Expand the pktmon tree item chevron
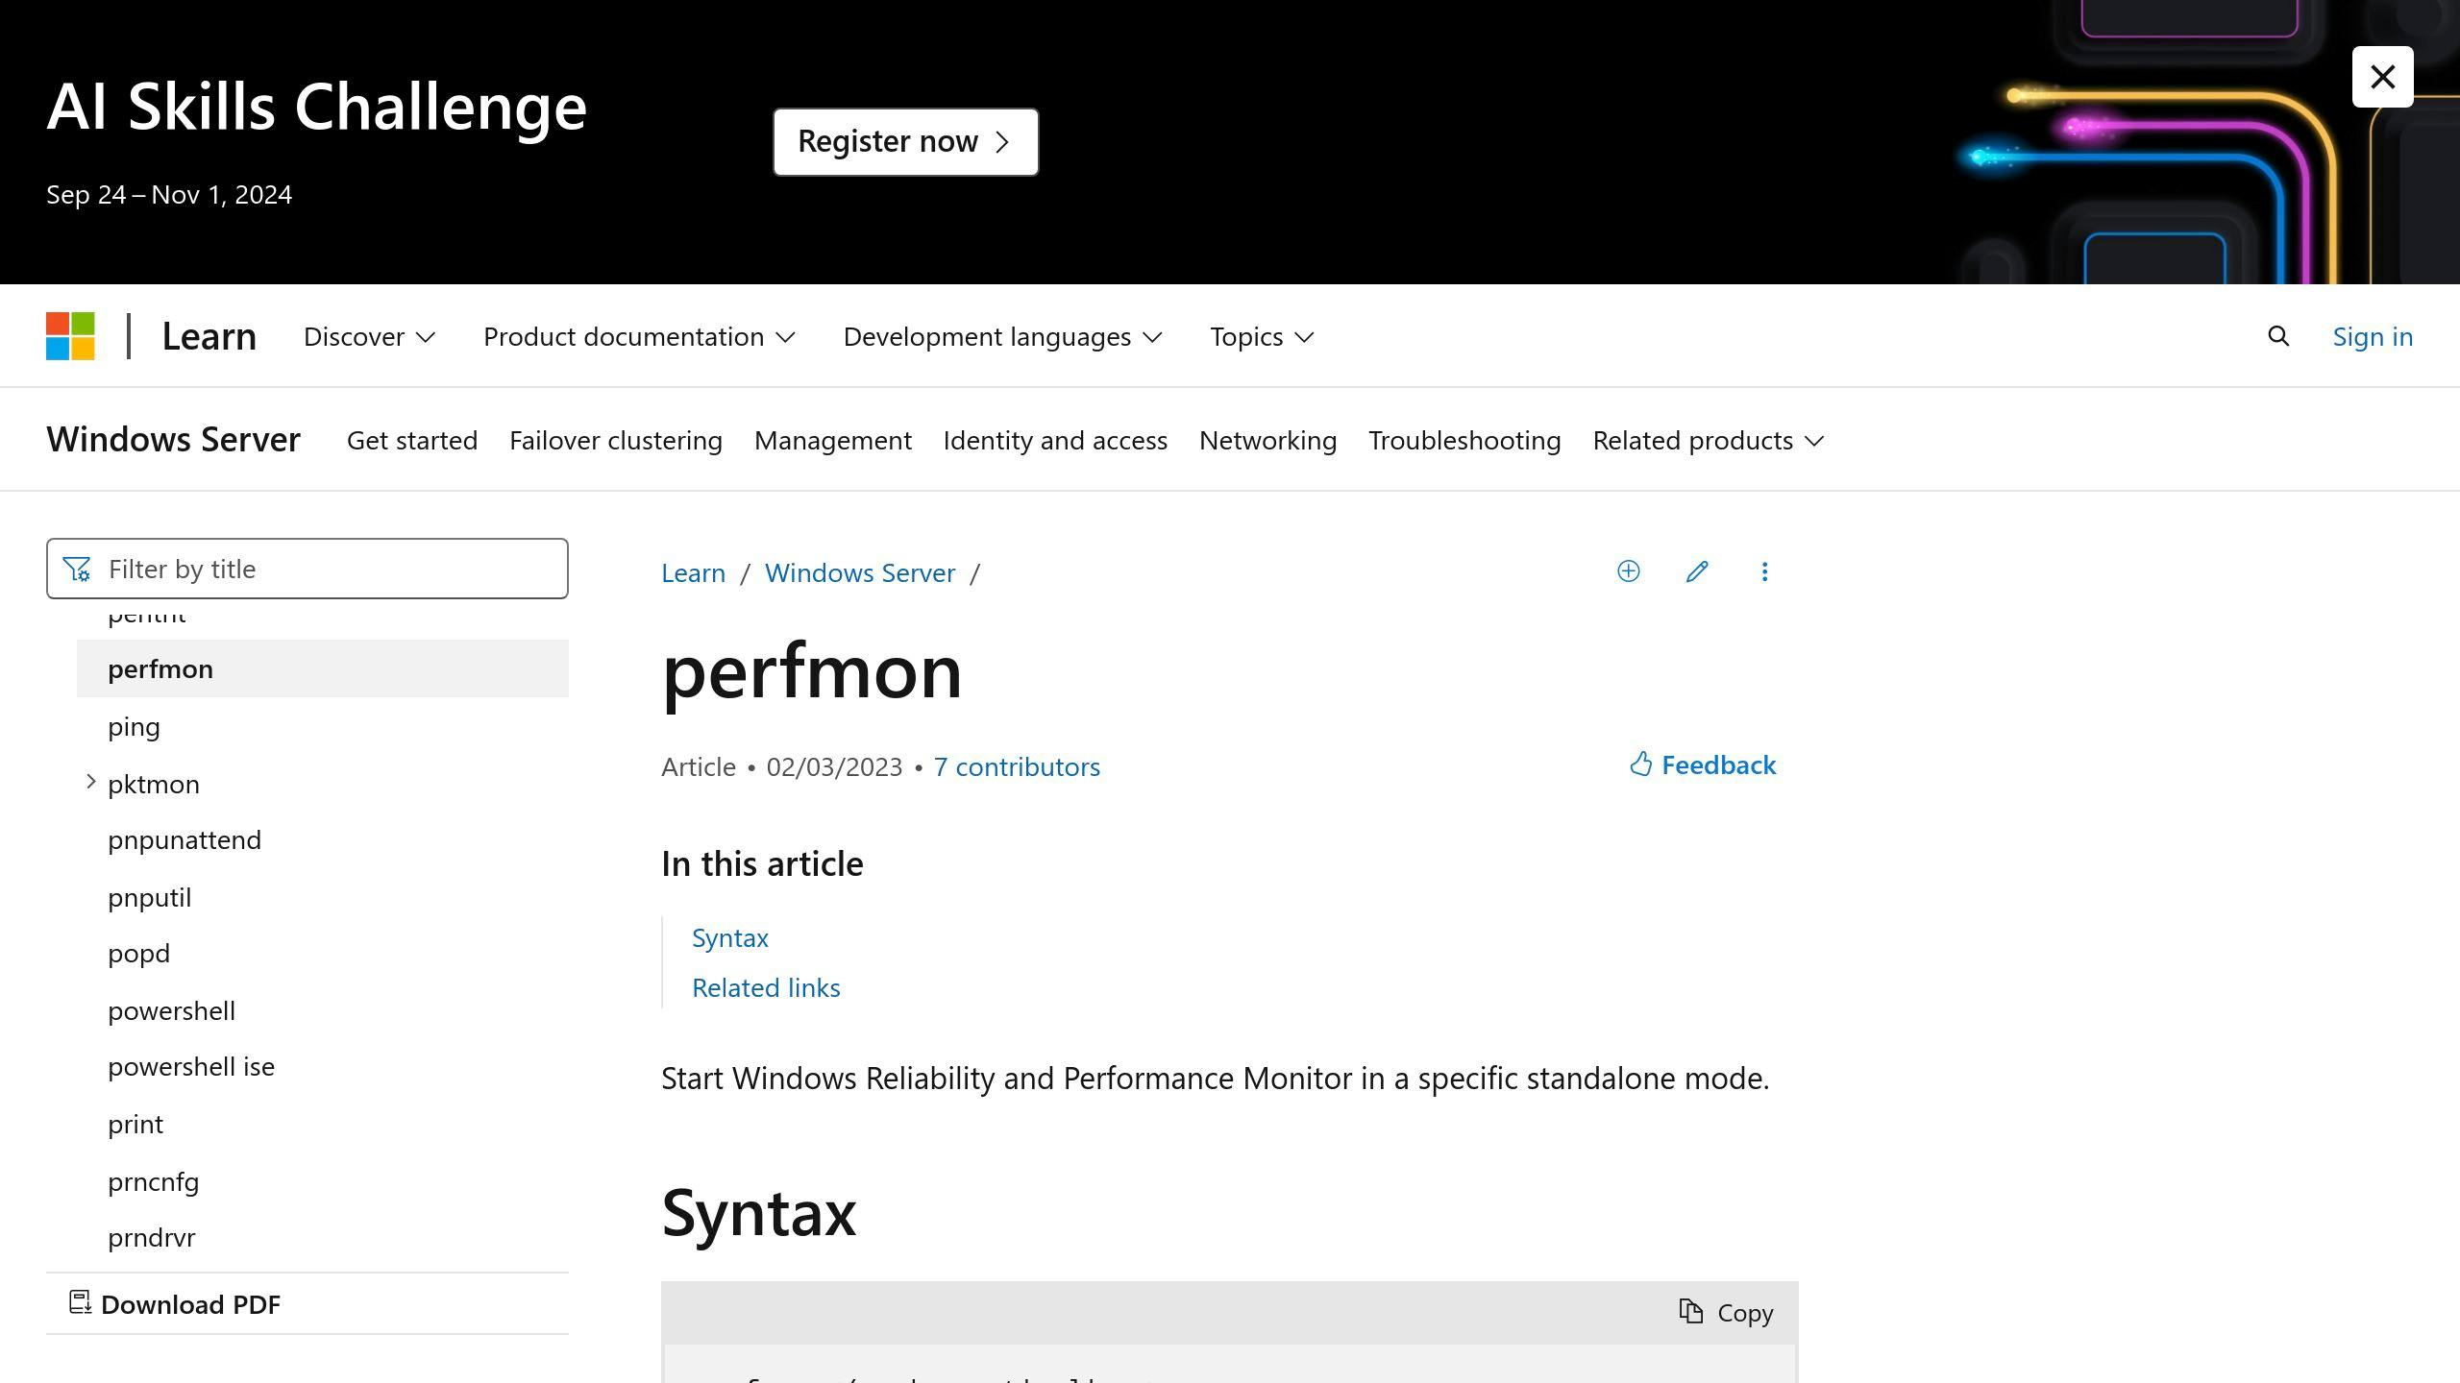 point(90,782)
